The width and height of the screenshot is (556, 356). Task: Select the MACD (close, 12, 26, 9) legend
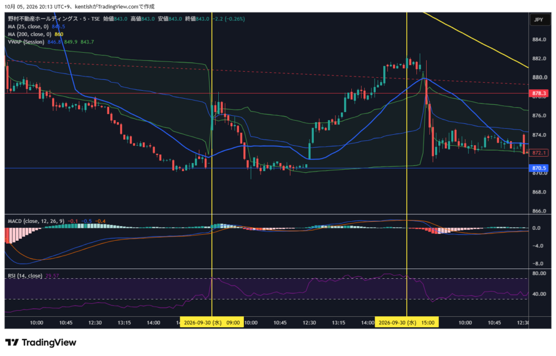tap(36, 221)
